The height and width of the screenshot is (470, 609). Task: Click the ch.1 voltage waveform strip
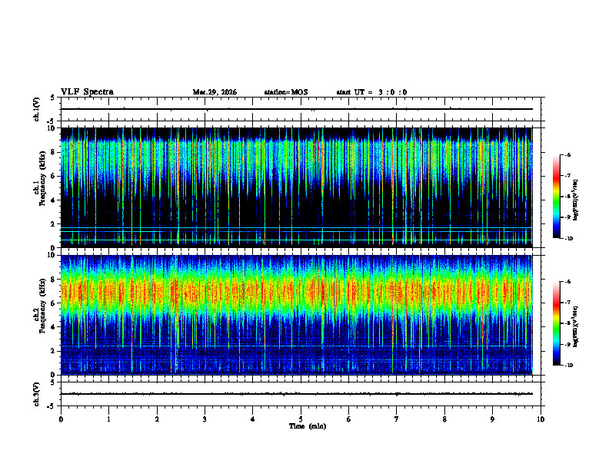(x=301, y=109)
